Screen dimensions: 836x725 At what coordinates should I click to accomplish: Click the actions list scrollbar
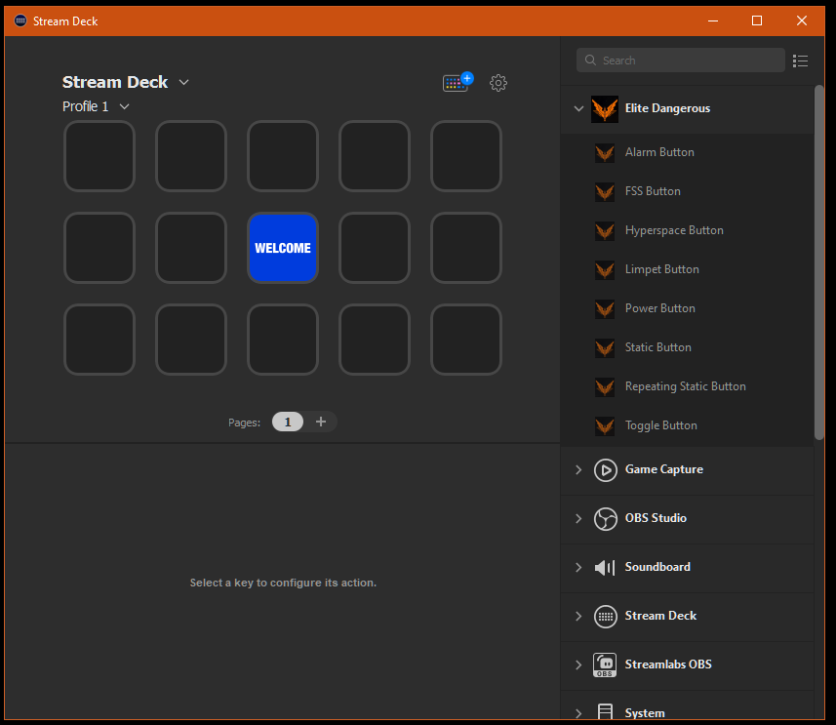tap(819, 262)
